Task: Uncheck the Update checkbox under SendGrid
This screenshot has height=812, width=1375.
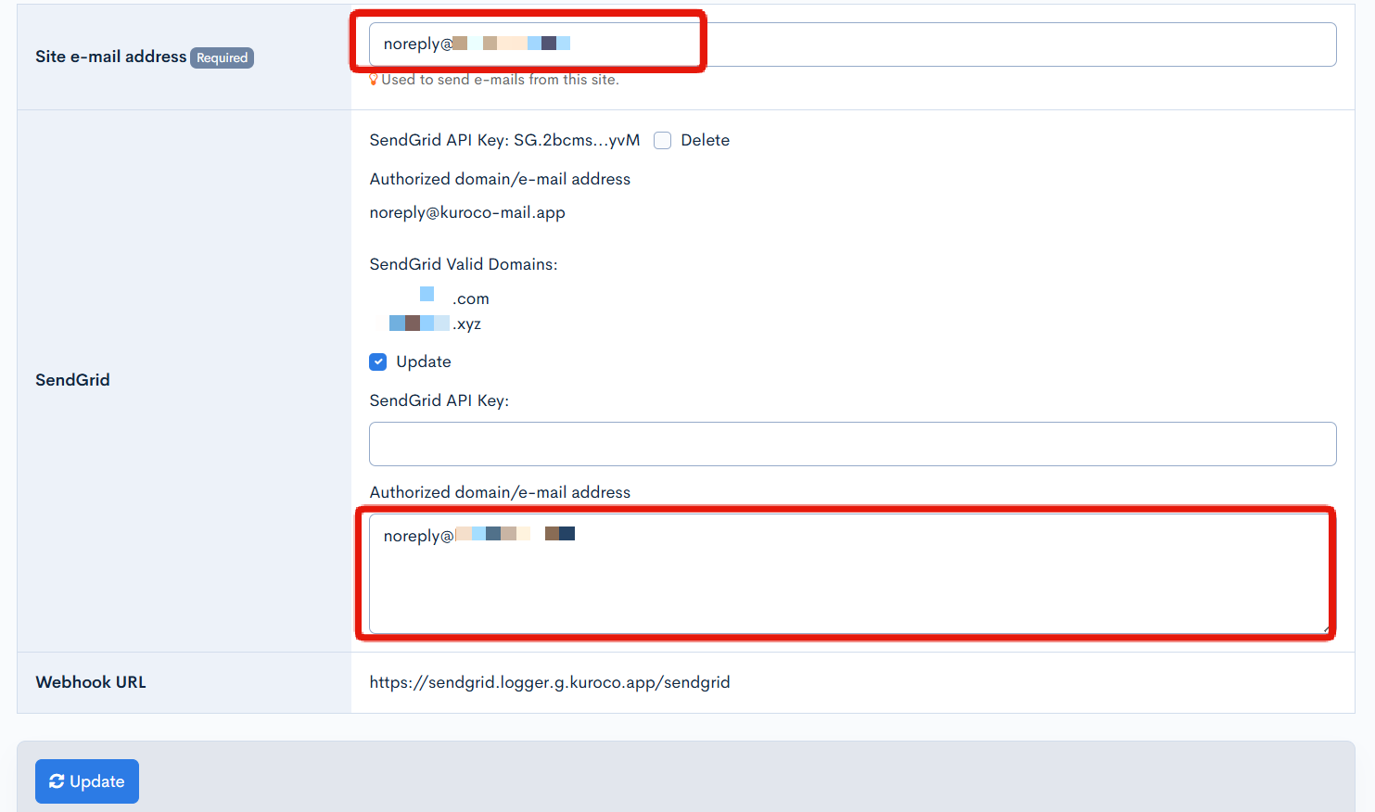Action: pos(378,362)
